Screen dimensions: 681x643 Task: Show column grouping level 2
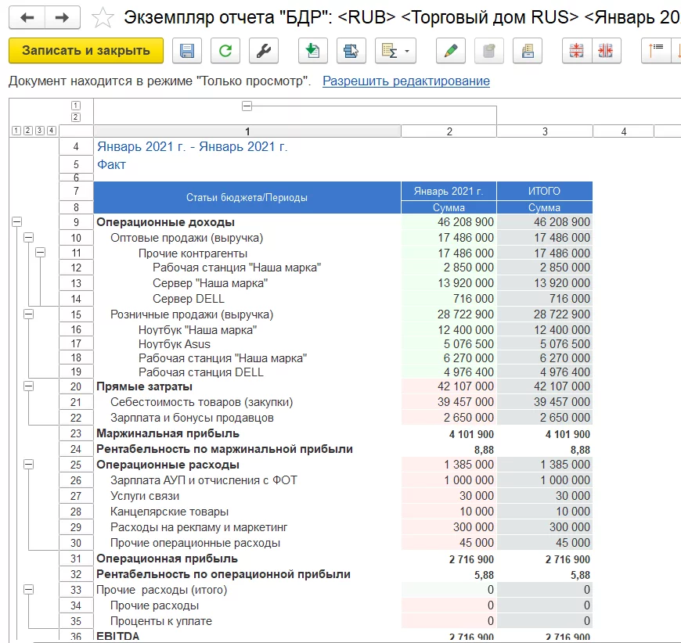pyautogui.click(x=76, y=117)
